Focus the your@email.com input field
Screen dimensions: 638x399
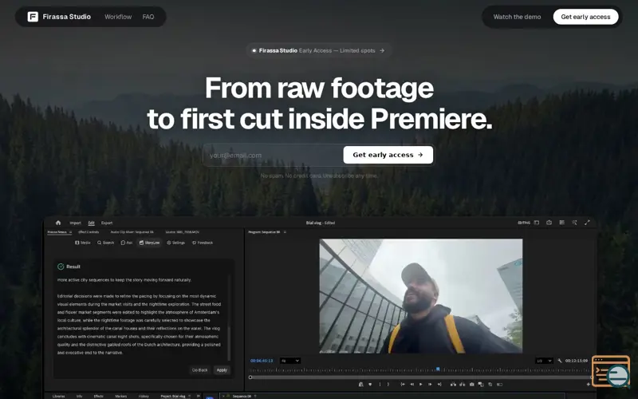(x=274, y=155)
